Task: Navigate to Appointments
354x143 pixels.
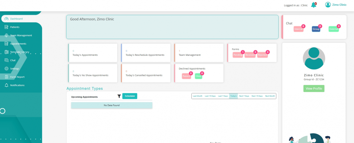Action: click(x=18, y=44)
